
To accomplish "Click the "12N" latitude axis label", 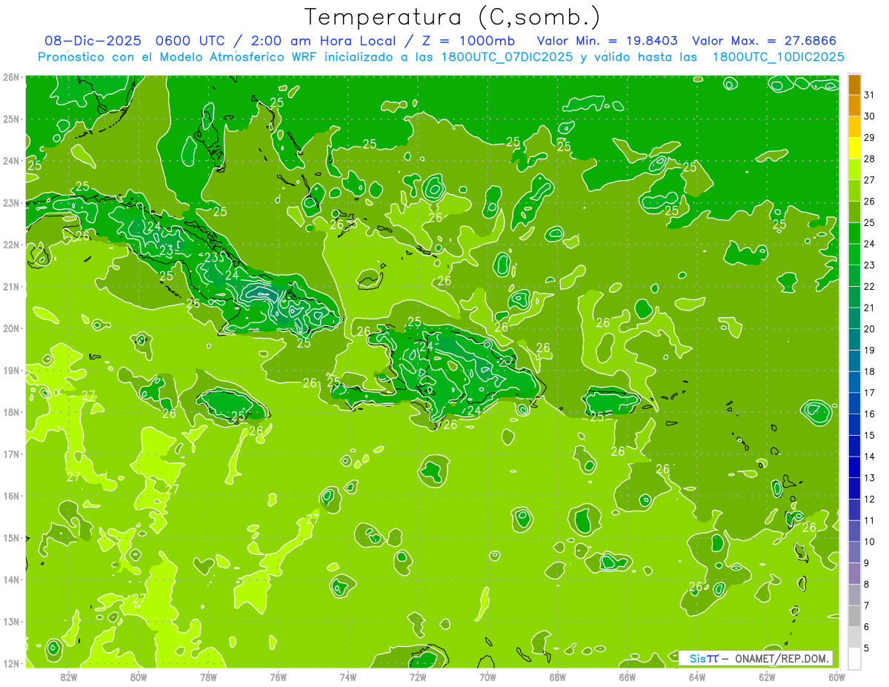I will [12, 663].
